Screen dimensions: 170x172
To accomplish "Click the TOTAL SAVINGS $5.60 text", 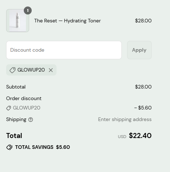I will pyautogui.click(x=42, y=147).
